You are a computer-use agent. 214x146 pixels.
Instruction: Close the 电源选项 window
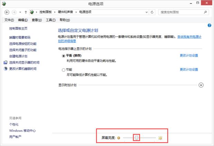click(207, 3)
